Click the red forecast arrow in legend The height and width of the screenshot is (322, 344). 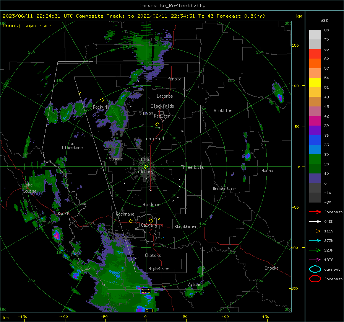(x=315, y=212)
